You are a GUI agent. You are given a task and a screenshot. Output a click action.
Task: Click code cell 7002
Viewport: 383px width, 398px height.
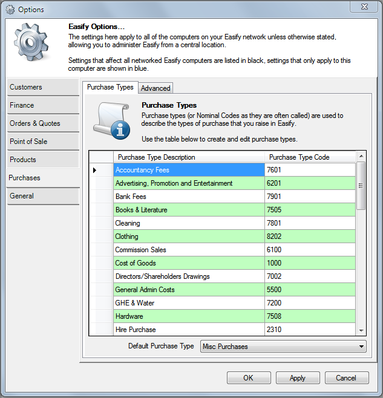coord(310,276)
